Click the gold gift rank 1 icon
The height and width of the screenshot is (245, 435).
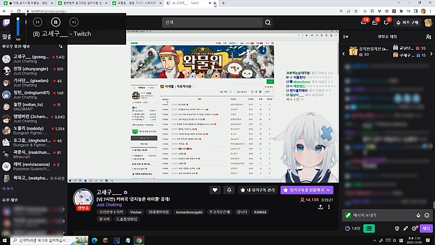pos(353,51)
